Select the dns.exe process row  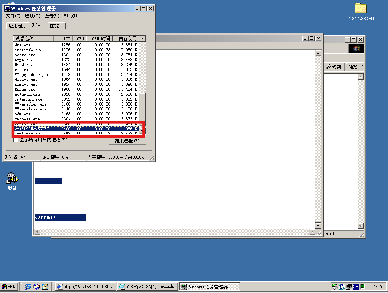tap(76, 45)
